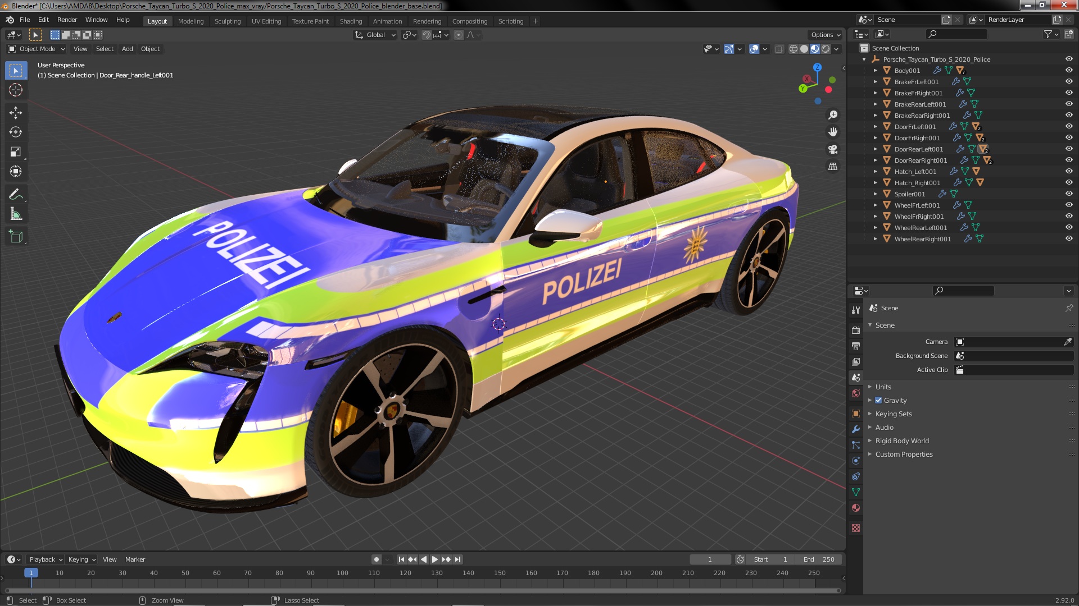Open Output properties tab
This screenshot has width=1079, height=606.
[x=856, y=346]
